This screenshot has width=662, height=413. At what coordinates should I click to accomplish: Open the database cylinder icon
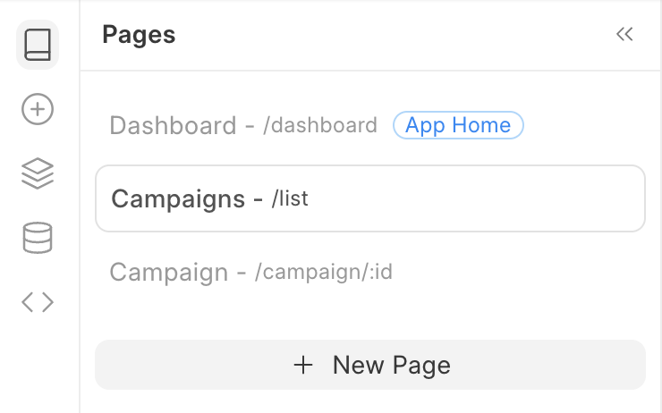38,238
